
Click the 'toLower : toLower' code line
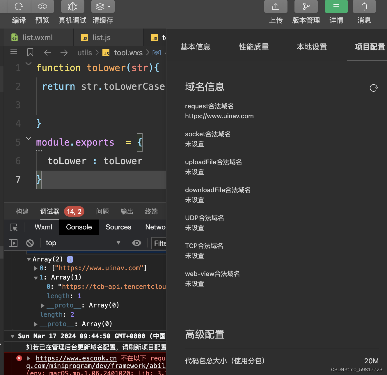point(95,161)
